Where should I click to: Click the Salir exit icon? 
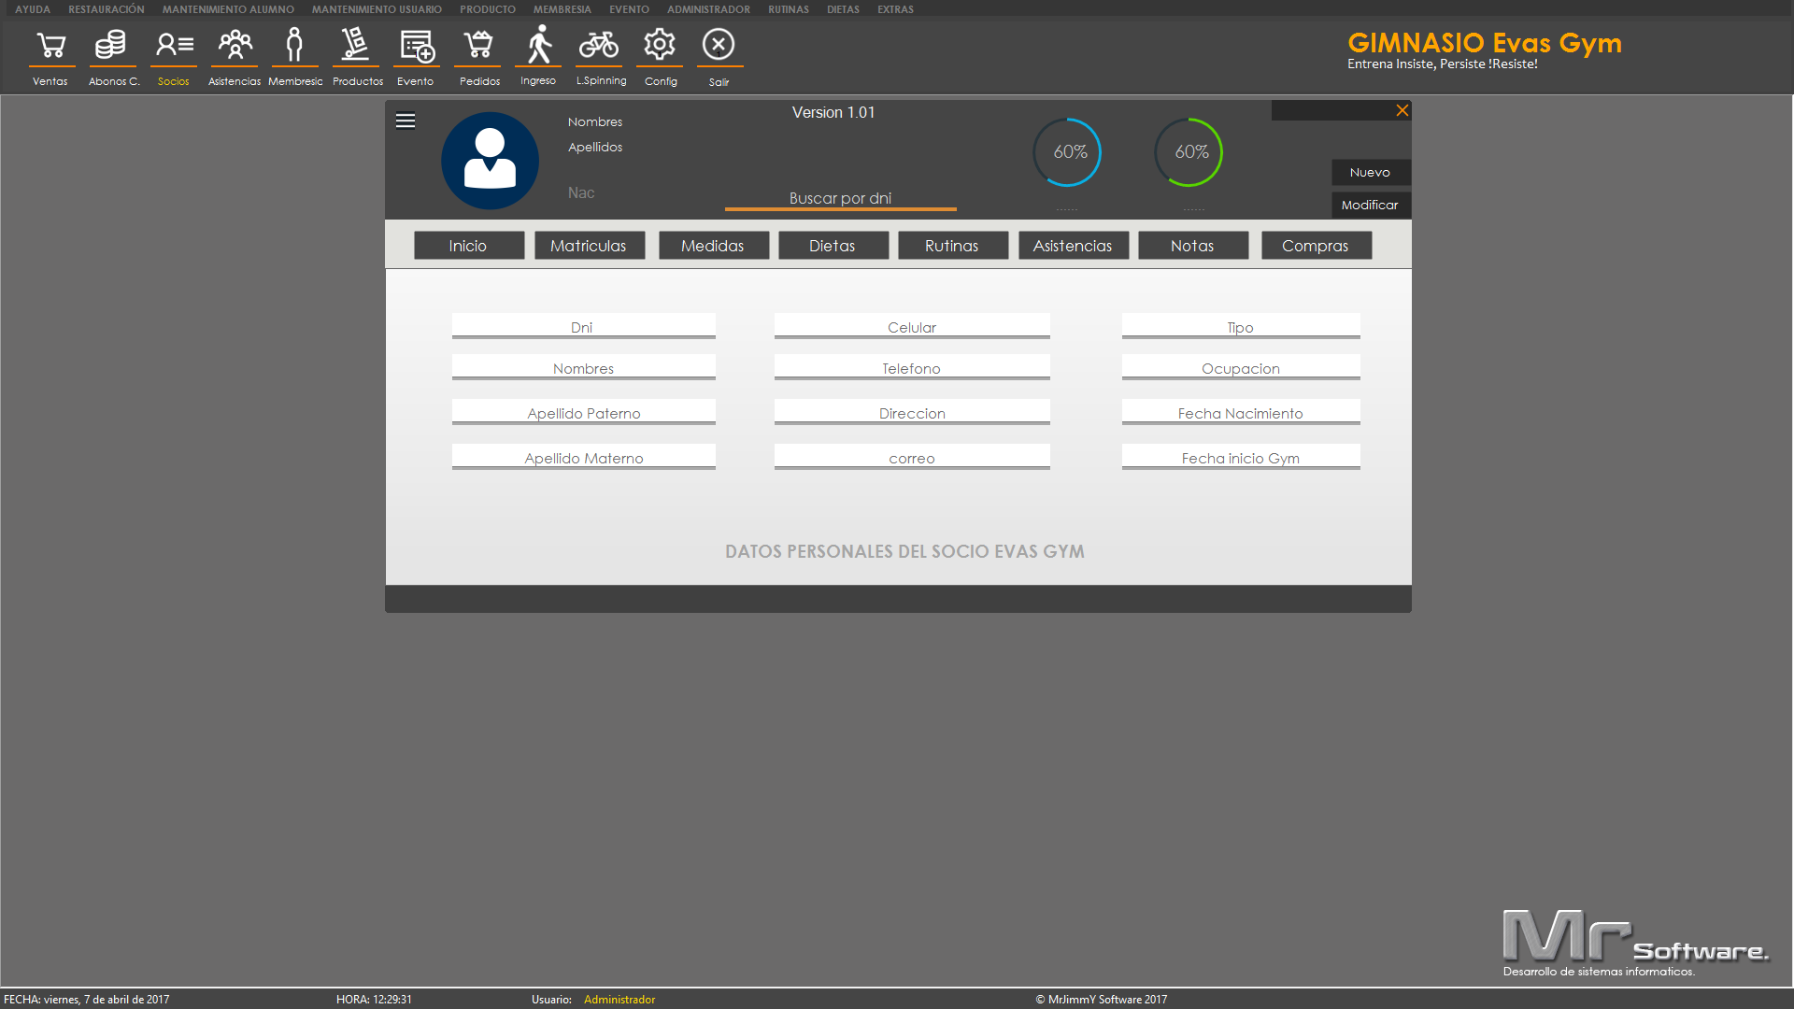point(719,45)
